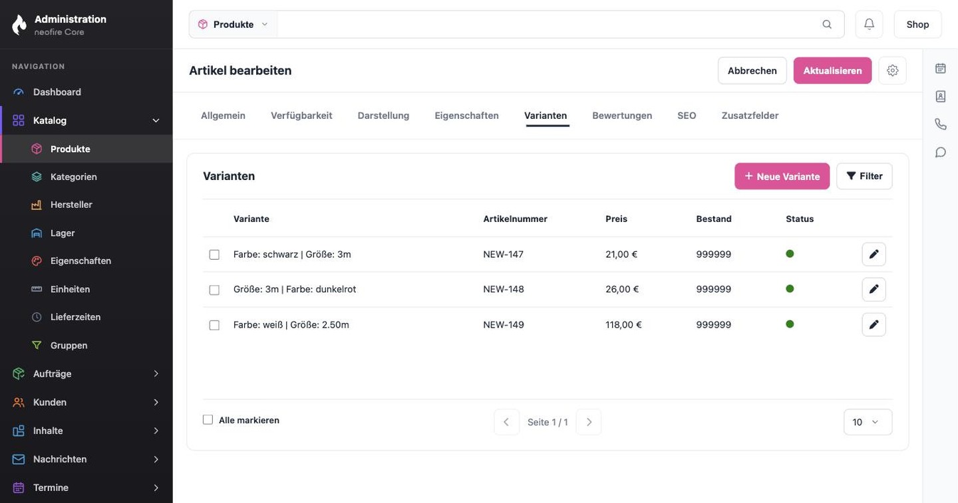This screenshot has width=958, height=503.
Task: Click the Abbrechen button
Action: point(752,70)
